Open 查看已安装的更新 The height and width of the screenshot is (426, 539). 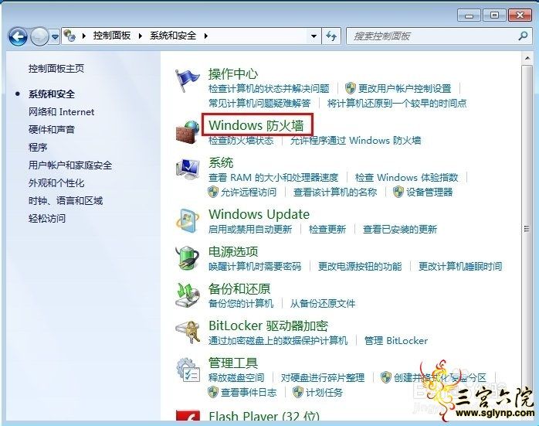[400, 229]
